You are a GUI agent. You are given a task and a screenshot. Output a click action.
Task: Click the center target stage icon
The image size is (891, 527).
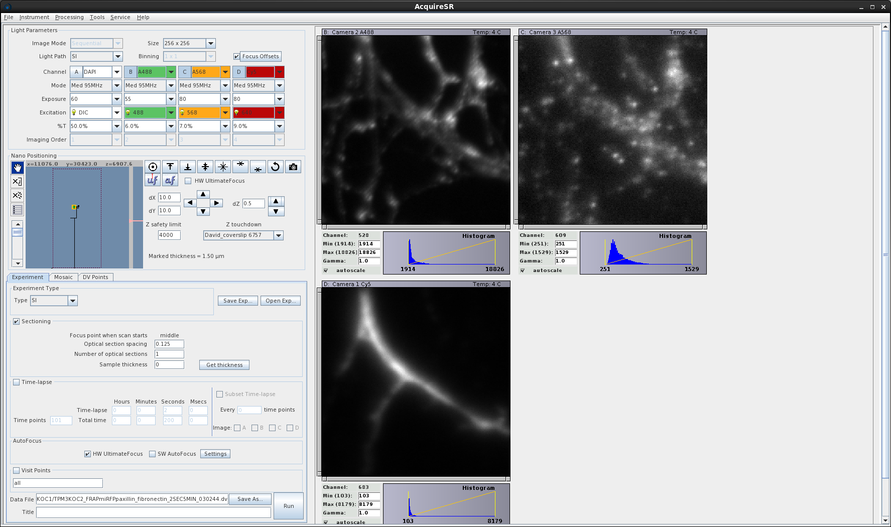153,167
